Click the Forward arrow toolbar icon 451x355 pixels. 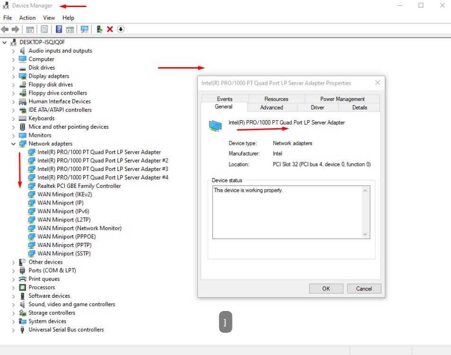tap(15, 29)
